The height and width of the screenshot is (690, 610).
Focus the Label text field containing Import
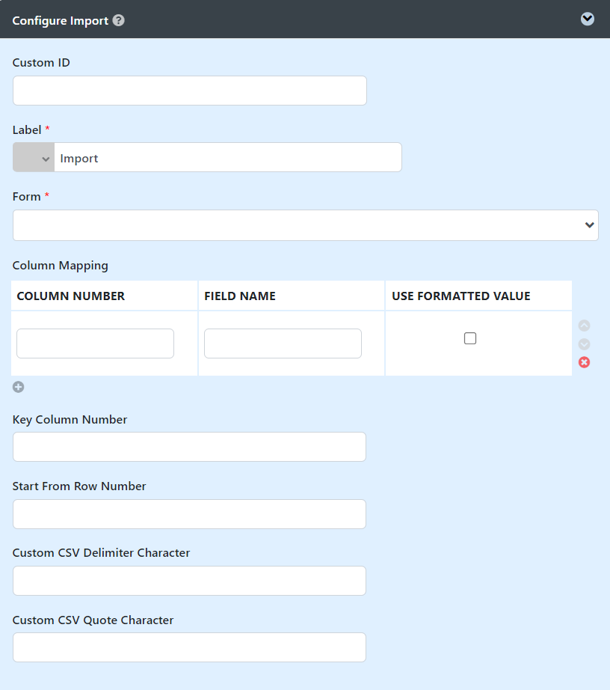pos(228,158)
